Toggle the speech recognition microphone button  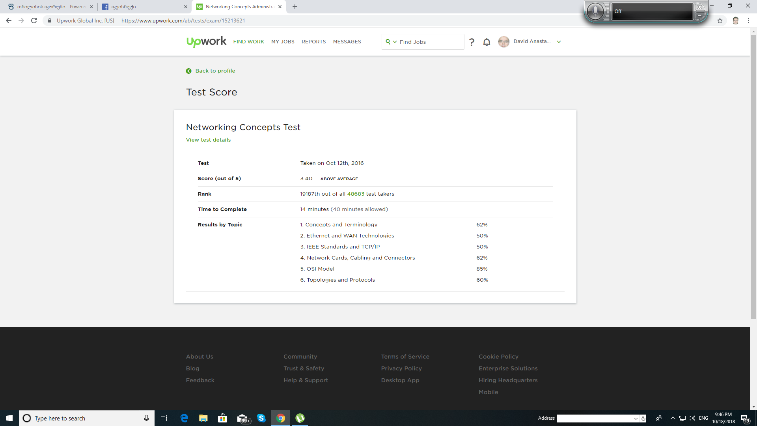coord(595,11)
